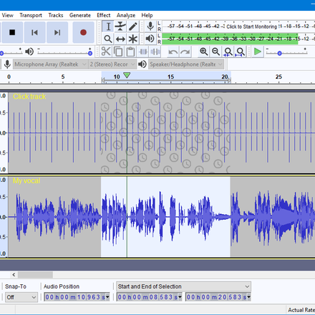Click the Play-at-Speed green arrow
The image size is (315, 315).
(x=258, y=52)
